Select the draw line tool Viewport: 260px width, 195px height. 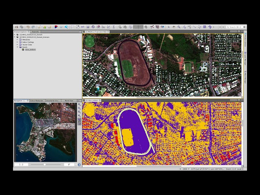pyautogui.click(x=194, y=27)
